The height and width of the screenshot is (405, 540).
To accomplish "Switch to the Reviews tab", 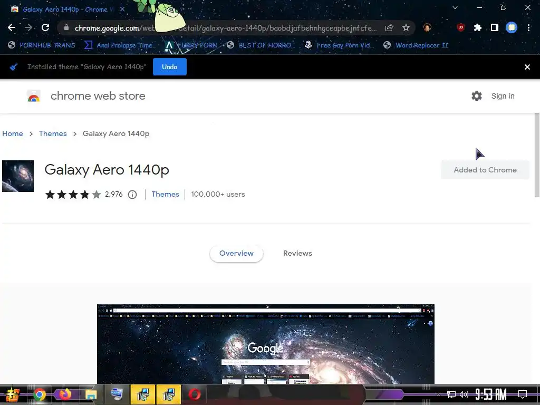I will (x=297, y=254).
